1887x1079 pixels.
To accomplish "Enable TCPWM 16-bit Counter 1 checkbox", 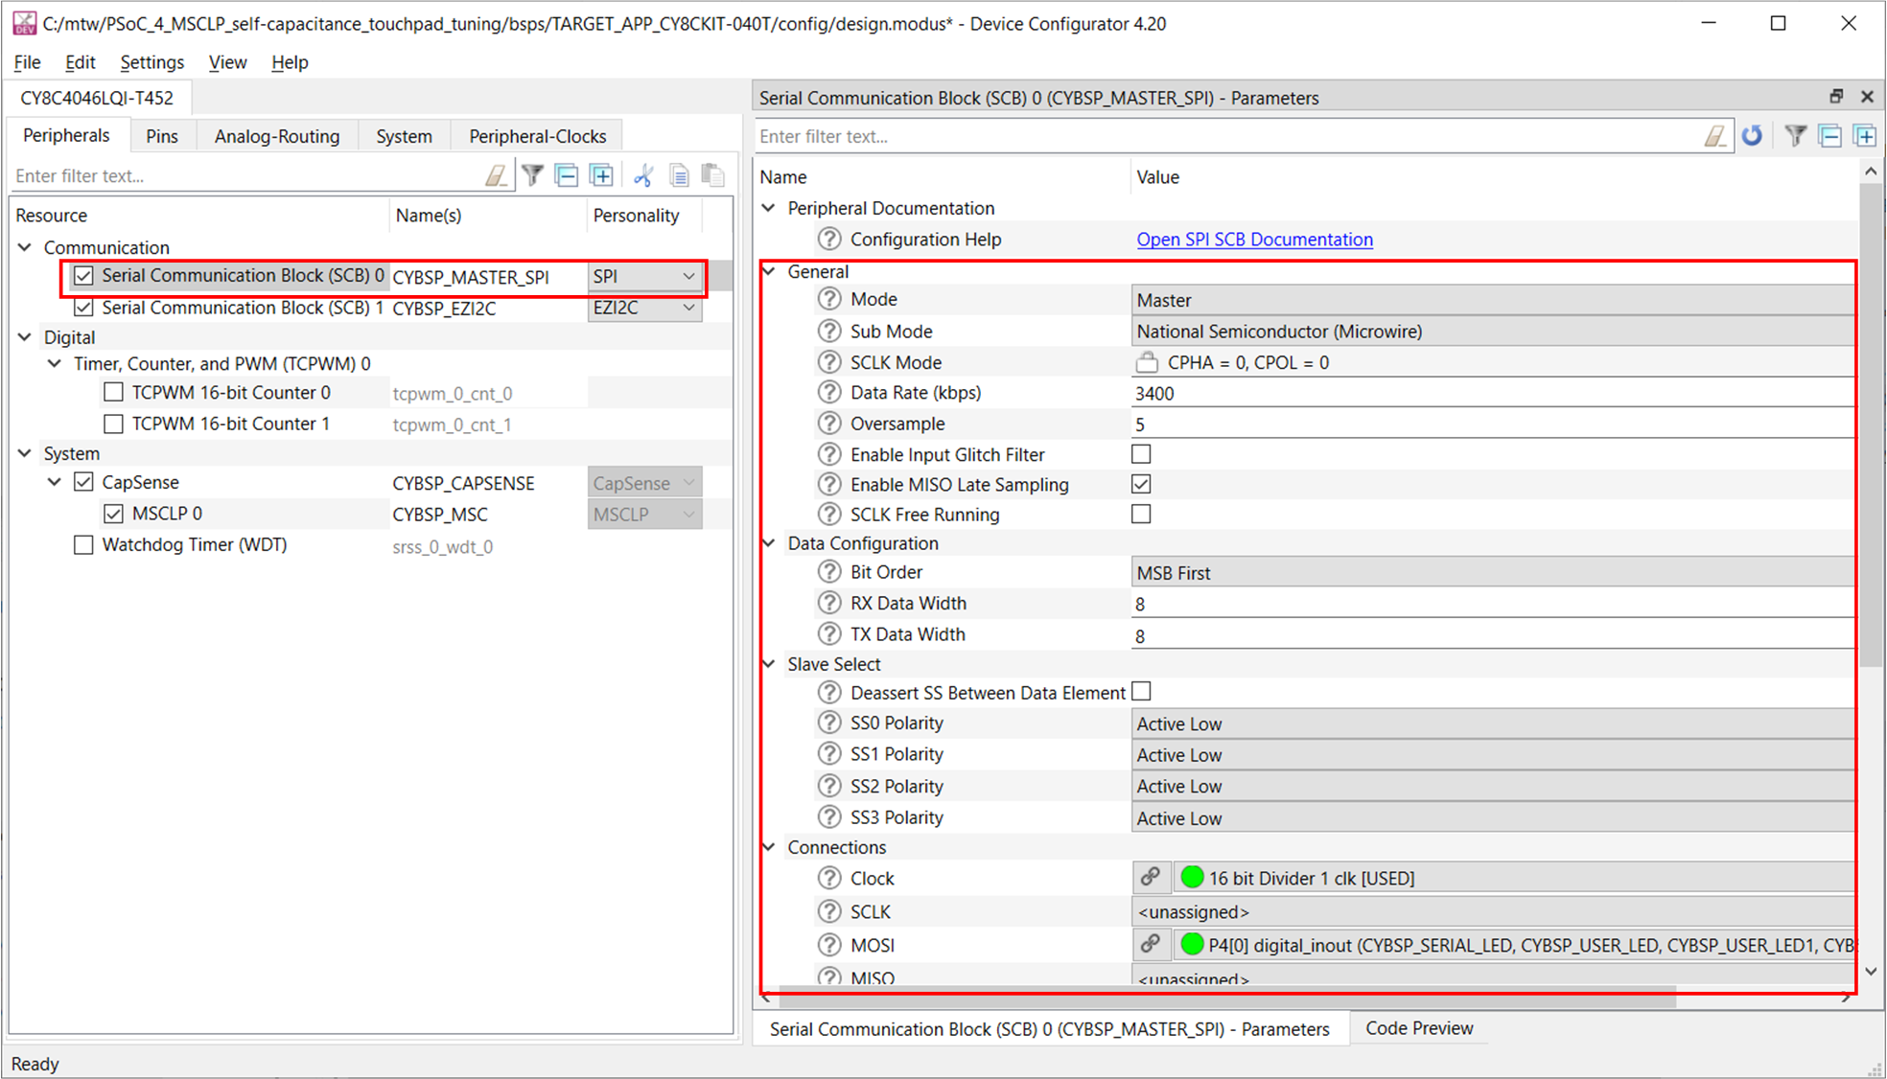I will click(x=113, y=424).
